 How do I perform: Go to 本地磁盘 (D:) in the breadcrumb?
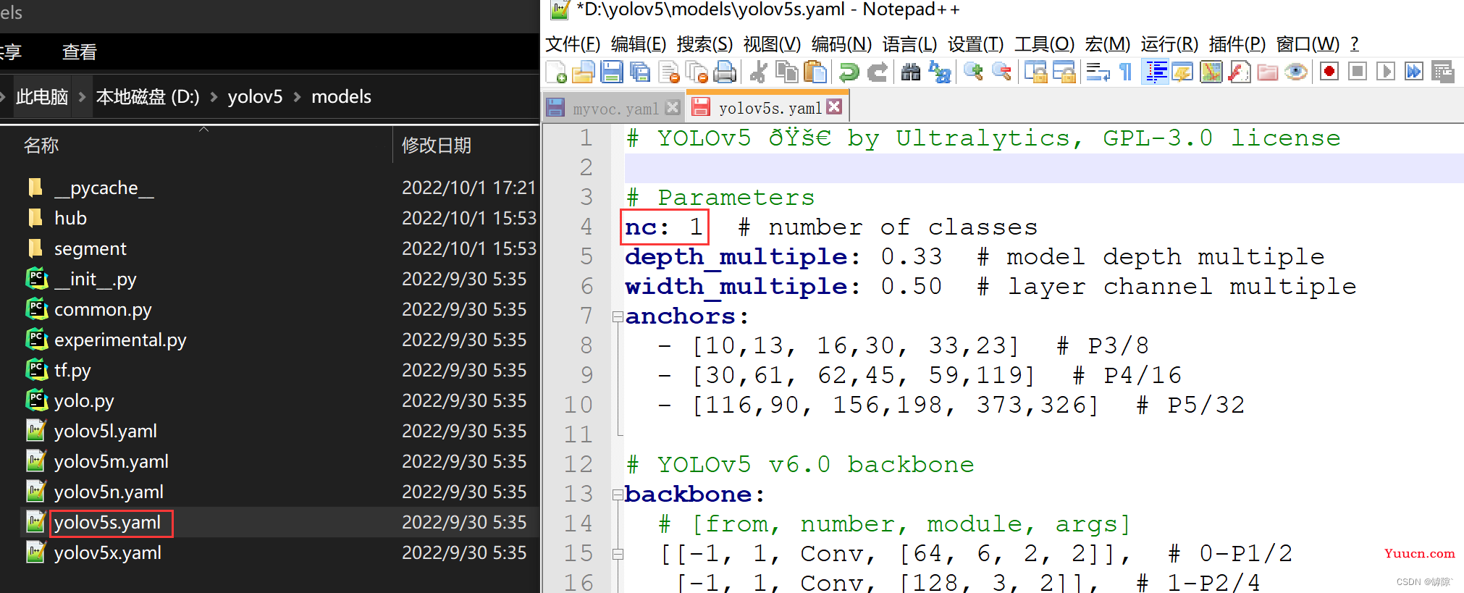click(x=148, y=96)
